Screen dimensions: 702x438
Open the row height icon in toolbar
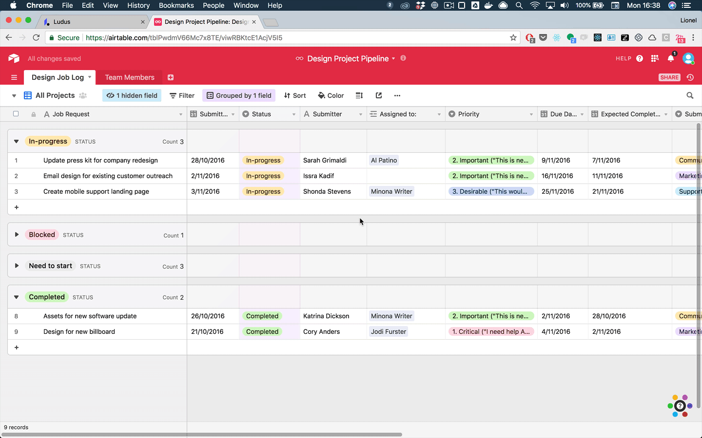(x=359, y=95)
